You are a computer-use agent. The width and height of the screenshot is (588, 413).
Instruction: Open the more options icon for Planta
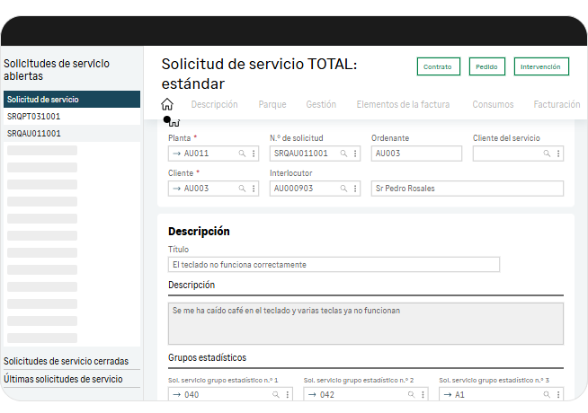coord(254,154)
